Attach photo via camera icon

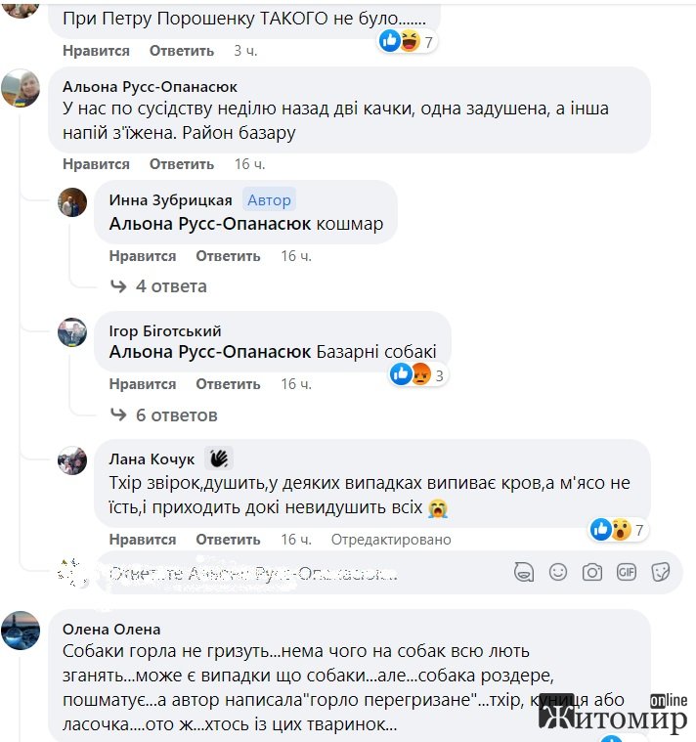coord(592,572)
